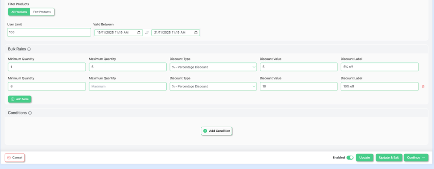Delete the second bulk rule row

point(423,87)
